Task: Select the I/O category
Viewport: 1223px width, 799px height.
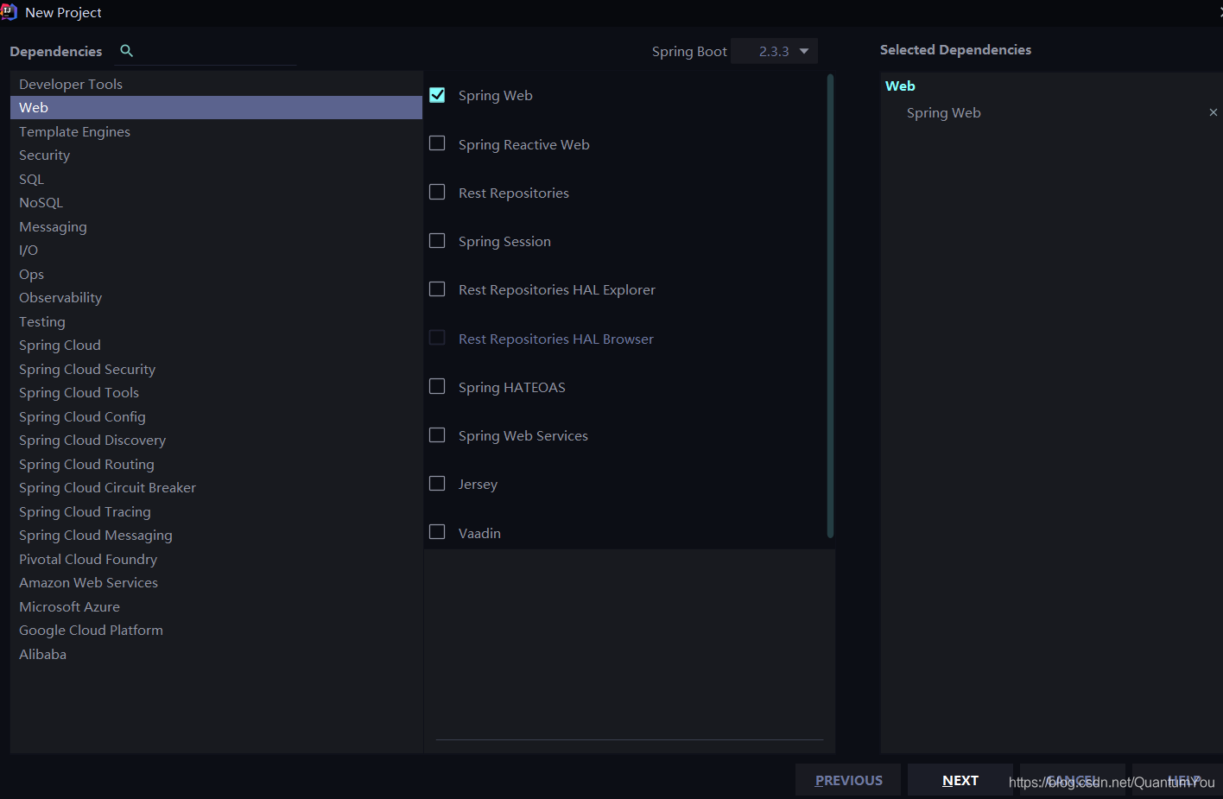Action: (216, 250)
